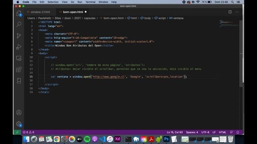Image resolution: width=257 pixels, height=144 pixels.
Task: Open the View menu
Action: [x=65, y=2]
